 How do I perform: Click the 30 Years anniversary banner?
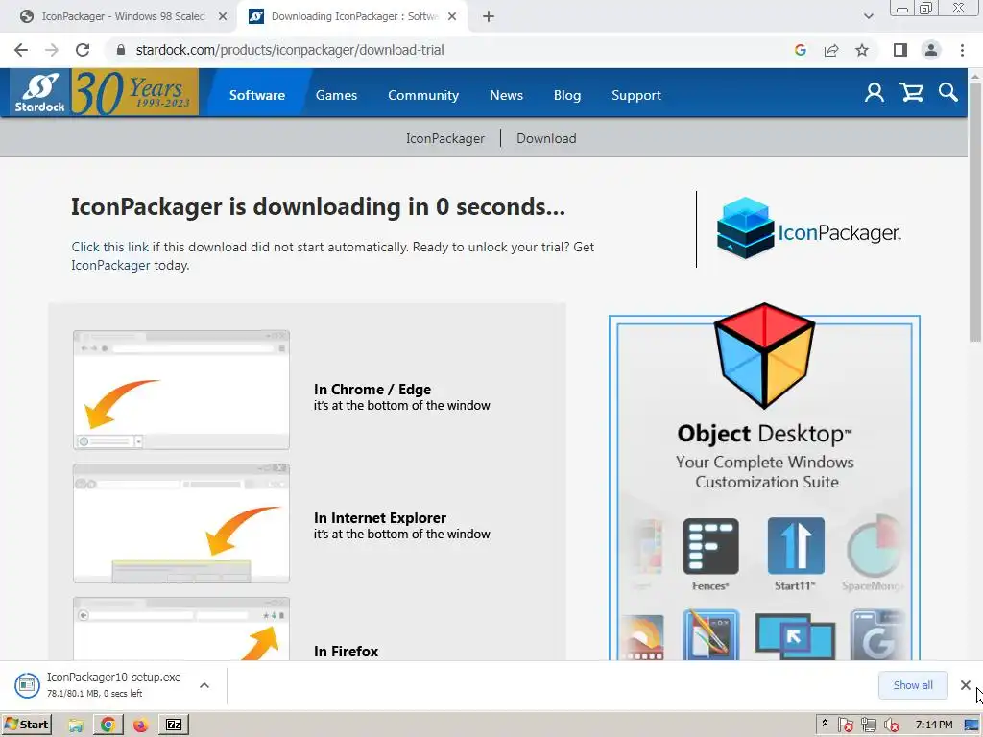134,93
